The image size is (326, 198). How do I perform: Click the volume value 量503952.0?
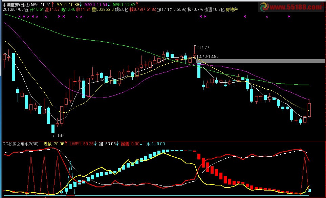tap(103, 9)
